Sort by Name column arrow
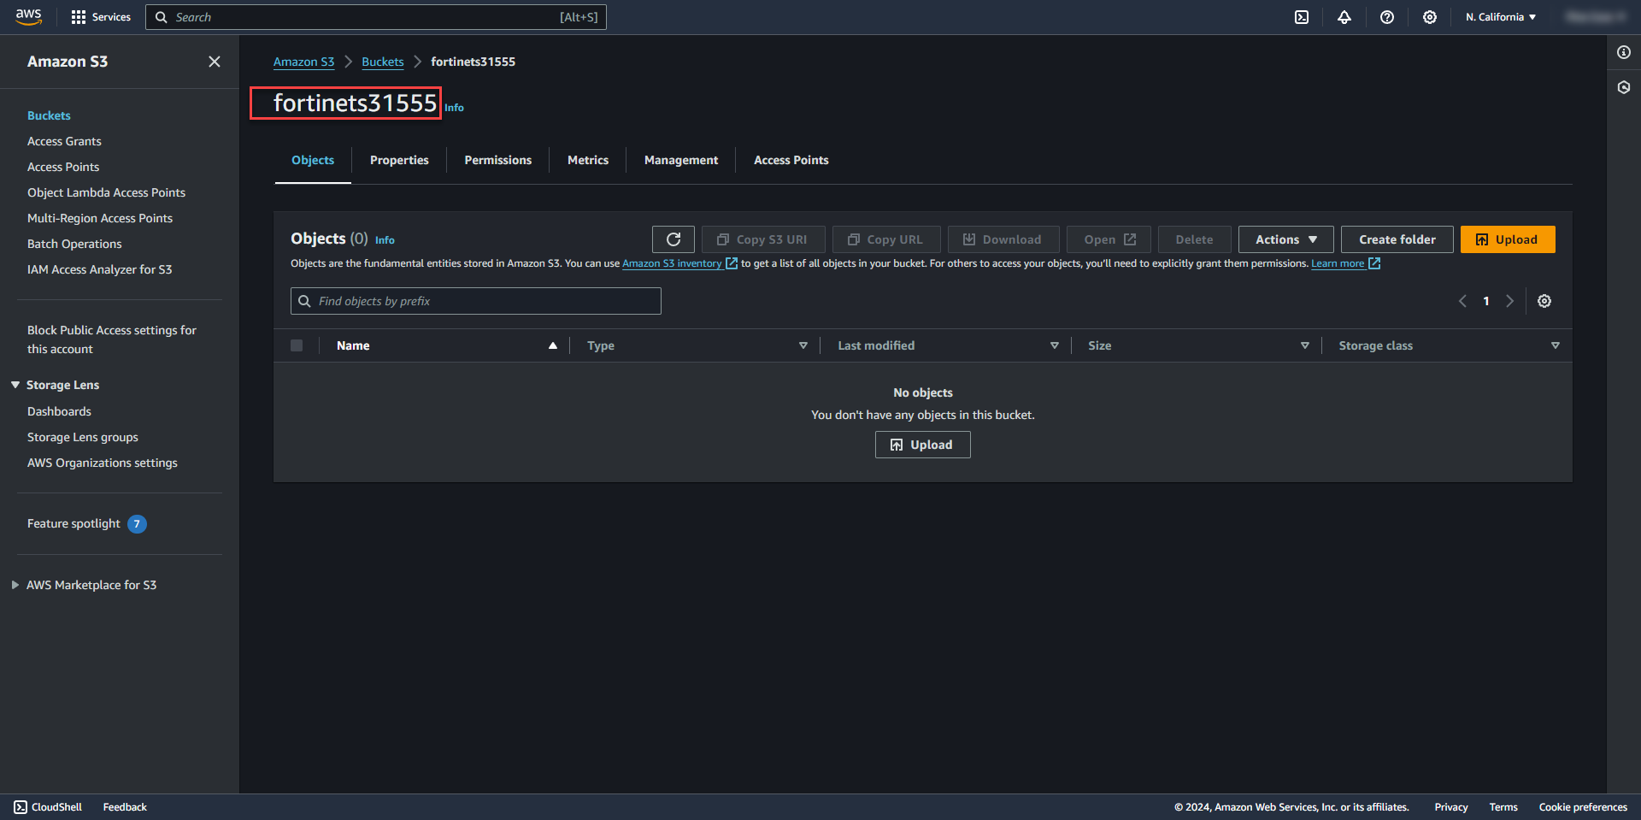 (553, 345)
